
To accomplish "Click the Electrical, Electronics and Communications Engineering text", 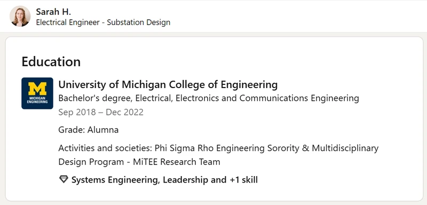I will [x=247, y=98].
